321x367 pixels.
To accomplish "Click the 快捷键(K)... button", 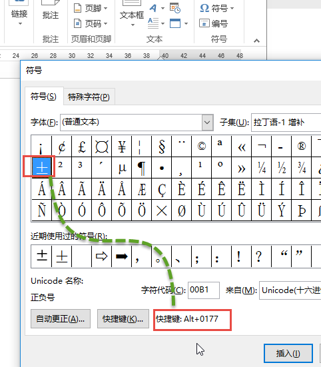I will 123,319.
